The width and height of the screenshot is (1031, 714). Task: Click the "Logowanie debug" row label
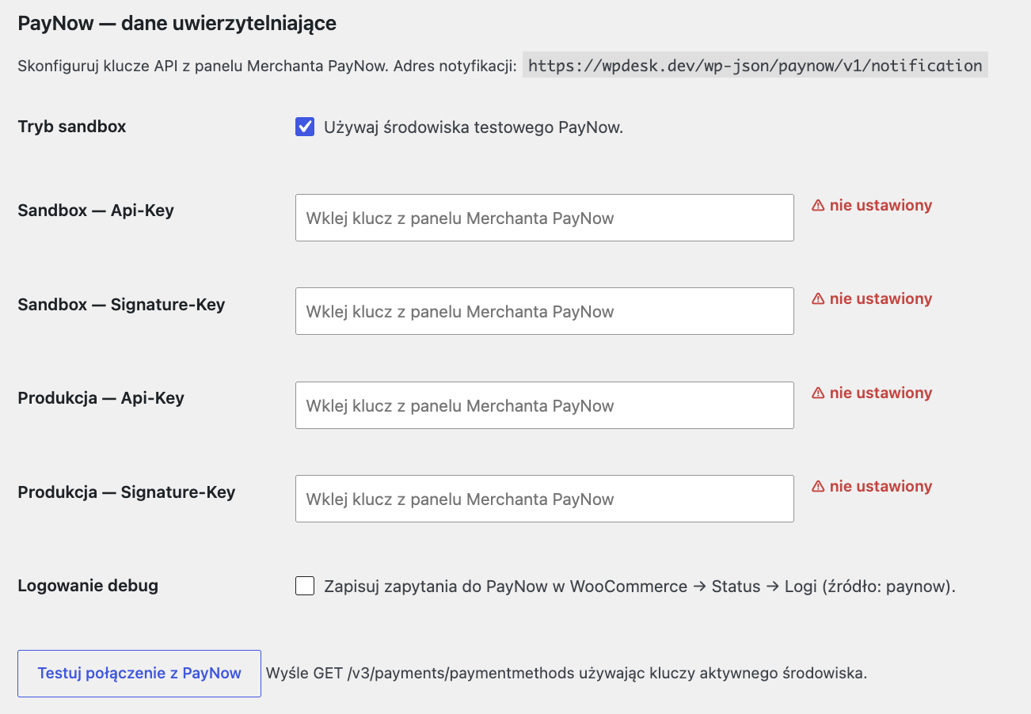[88, 586]
